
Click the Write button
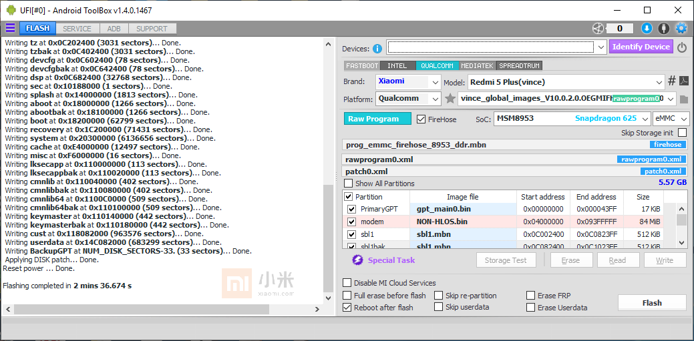(x=665, y=260)
